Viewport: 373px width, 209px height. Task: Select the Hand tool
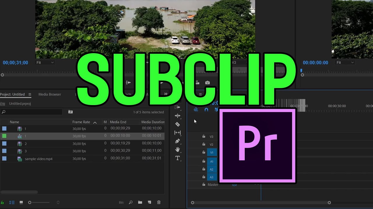pyautogui.click(x=177, y=149)
